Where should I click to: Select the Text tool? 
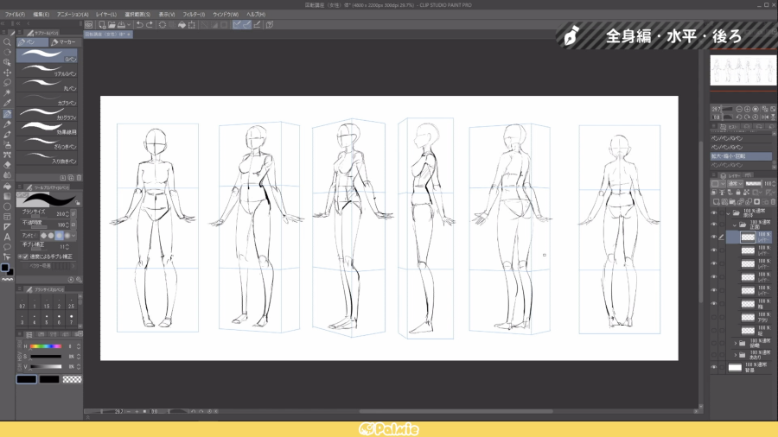[x=7, y=237]
